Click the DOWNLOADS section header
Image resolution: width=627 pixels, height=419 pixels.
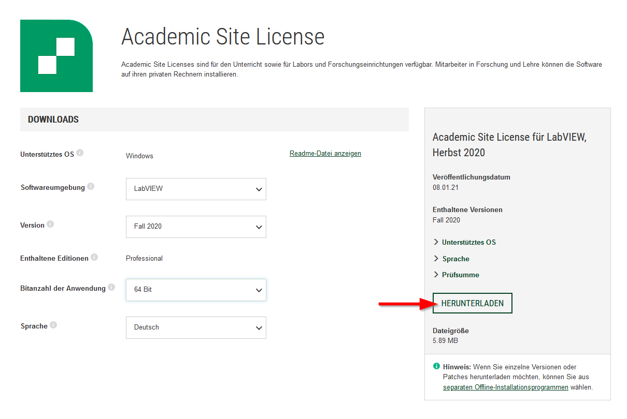215,119
